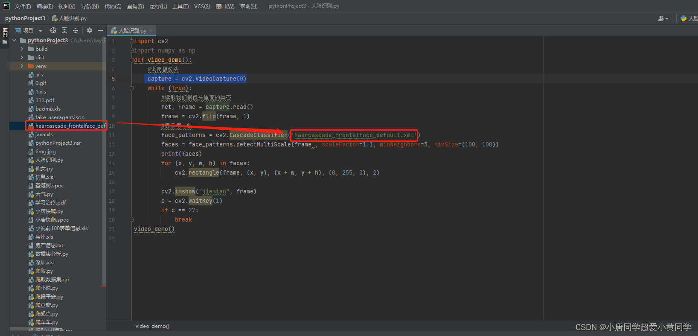The image size is (698, 336).
Task: Select the 房产信息.txt file
Action: pos(58,245)
